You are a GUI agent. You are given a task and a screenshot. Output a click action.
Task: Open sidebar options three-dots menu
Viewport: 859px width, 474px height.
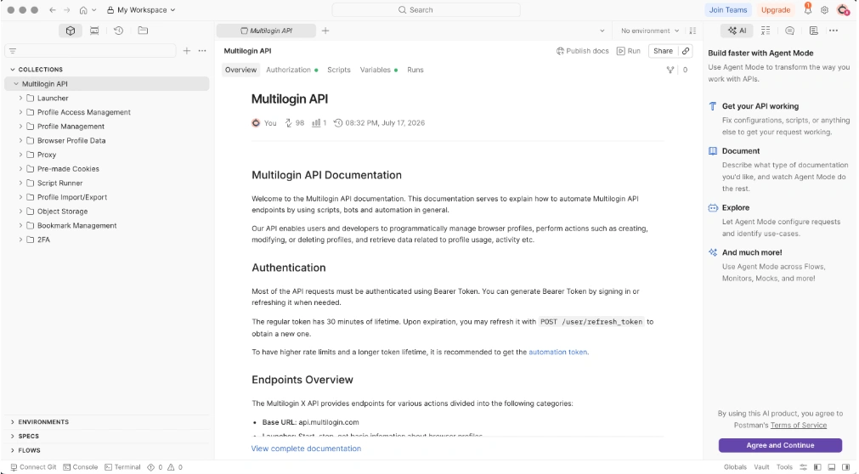pos(202,51)
